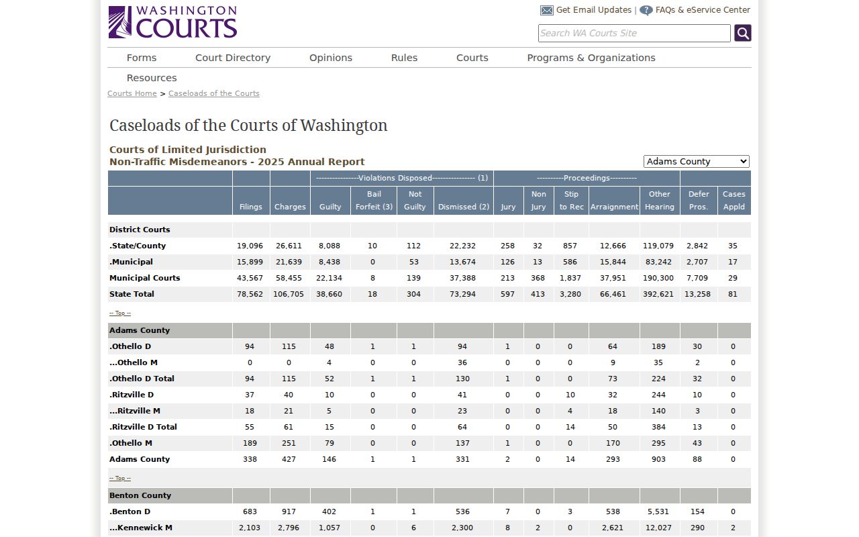This screenshot has width=859, height=537.
Task: Select the ...Ritzville M row label
Action: [135, 411]
